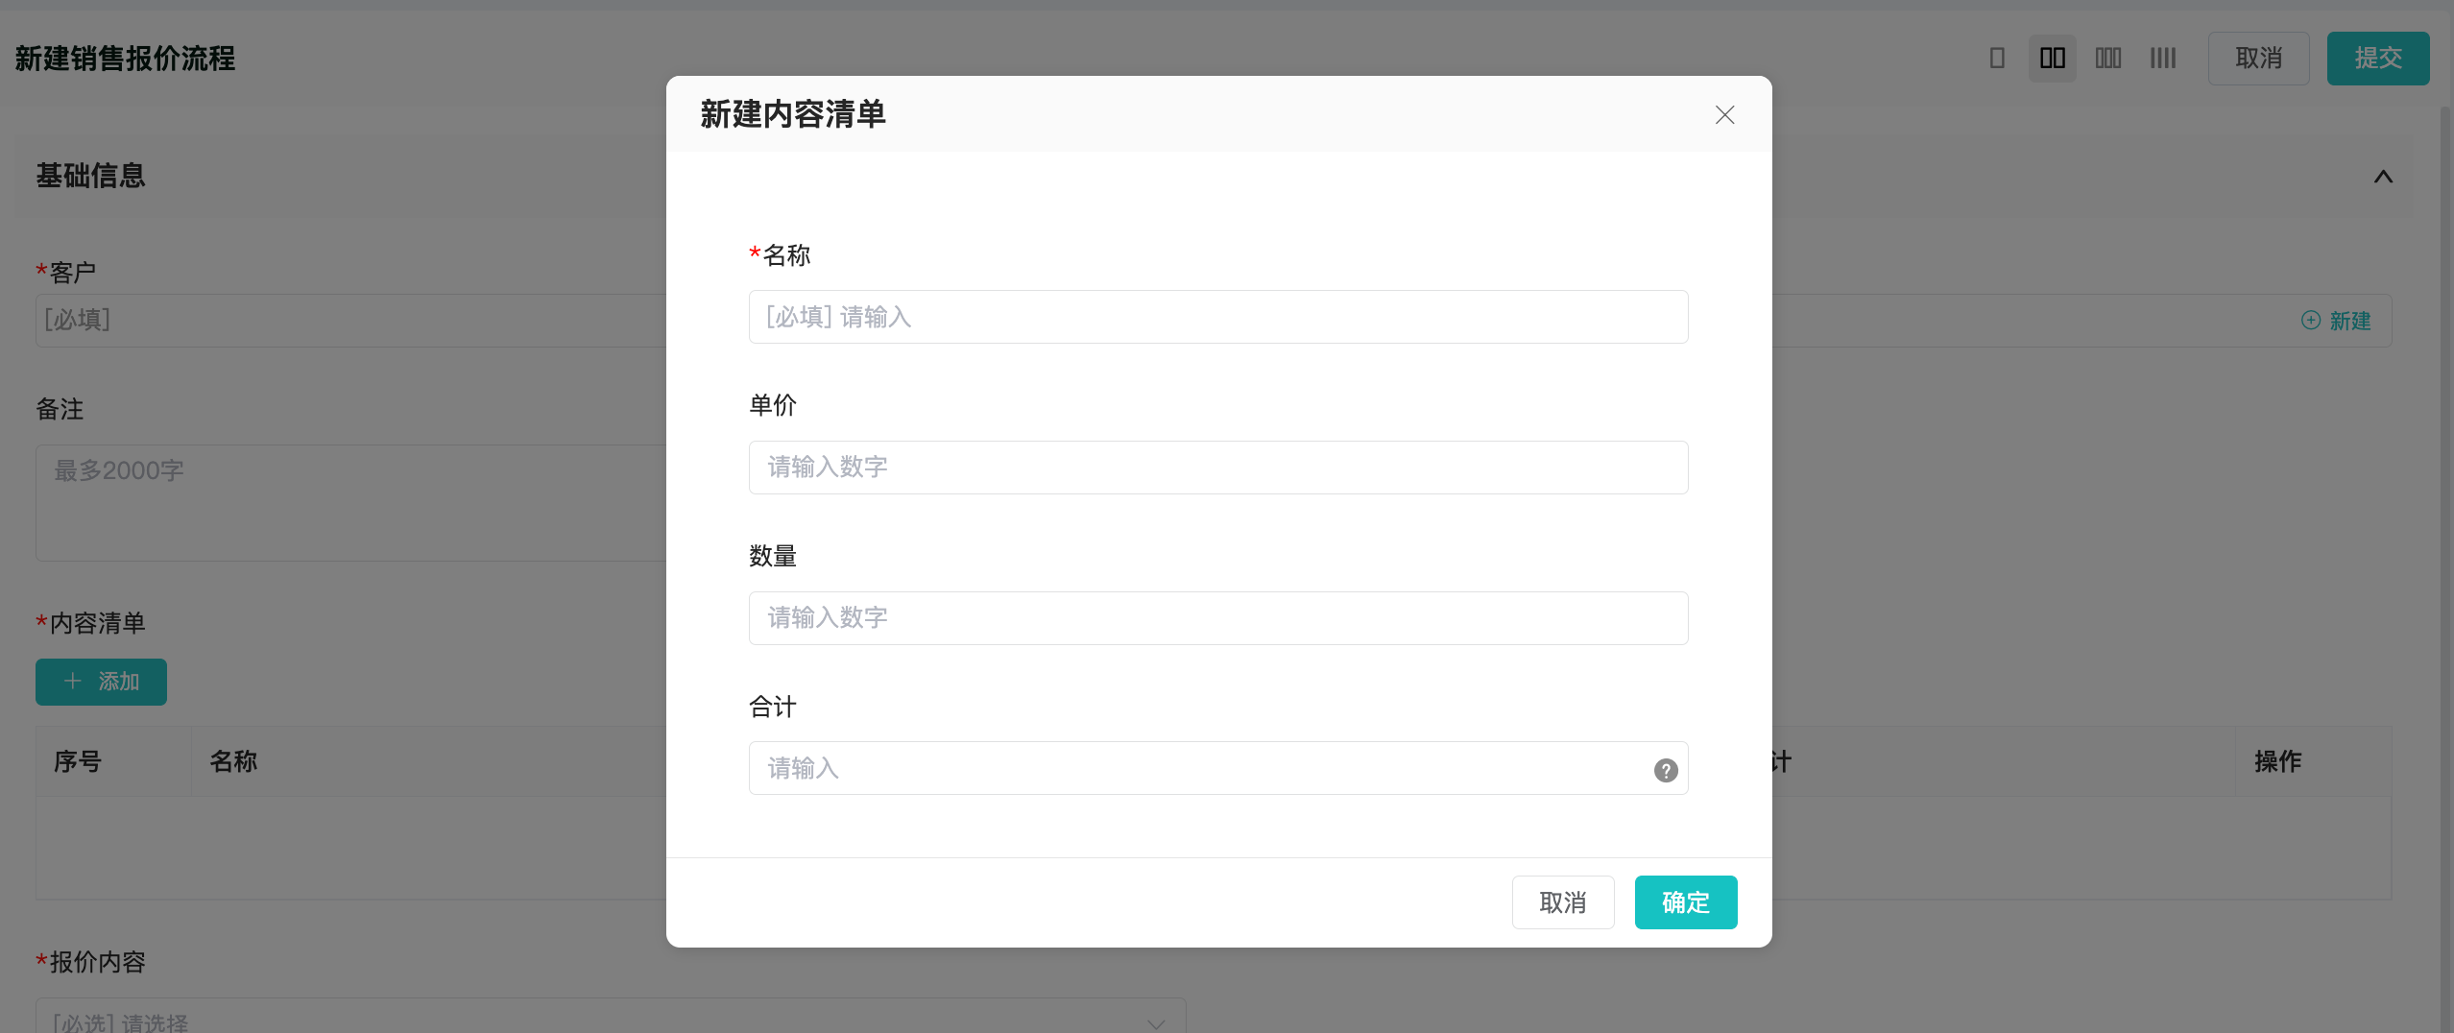Focus the 单价 number input

[x=1218, y=468]
